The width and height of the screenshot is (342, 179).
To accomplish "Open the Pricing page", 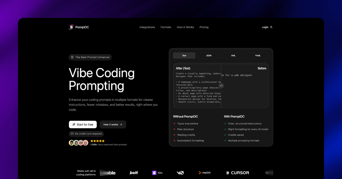I will (204, 27).
